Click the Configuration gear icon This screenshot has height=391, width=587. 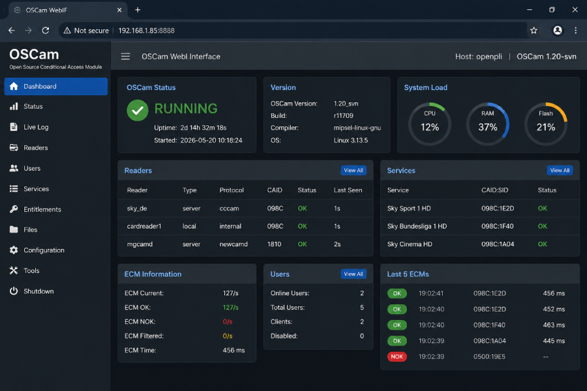coord(14,250)
